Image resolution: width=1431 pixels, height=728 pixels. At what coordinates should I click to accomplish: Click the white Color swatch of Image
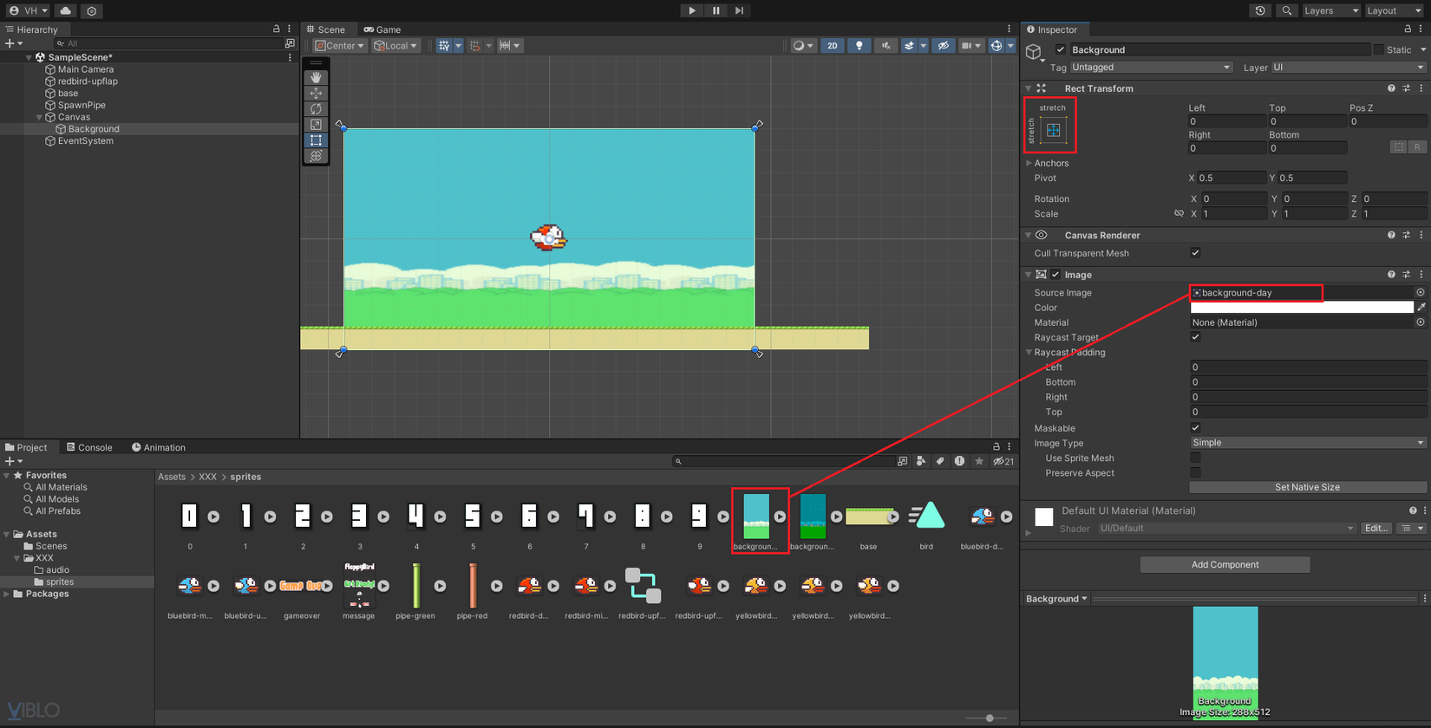1301,308
